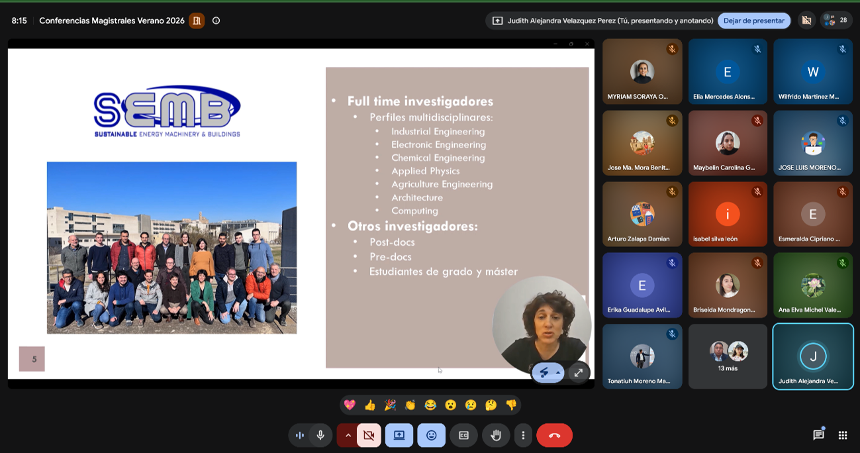Select Wilfrido Martinez M... participant tile

pos(813,72)
